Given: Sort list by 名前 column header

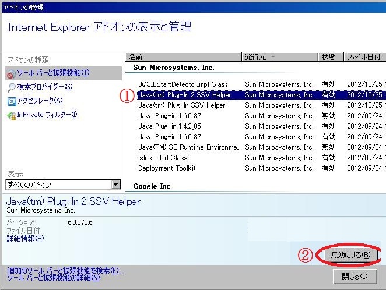Looking at the screenshot, I should (183, 57).
